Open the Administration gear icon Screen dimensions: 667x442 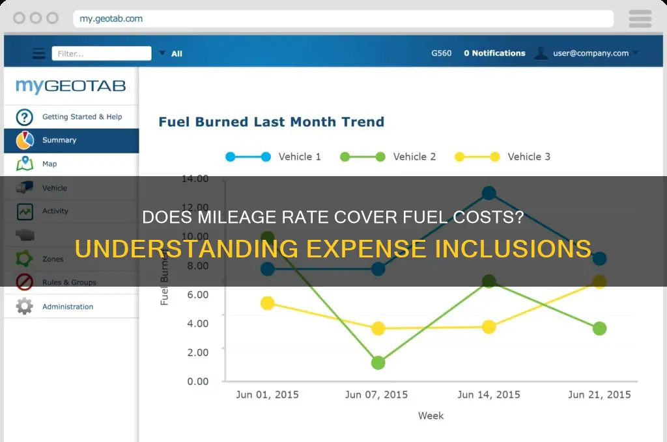click(24, 306)
